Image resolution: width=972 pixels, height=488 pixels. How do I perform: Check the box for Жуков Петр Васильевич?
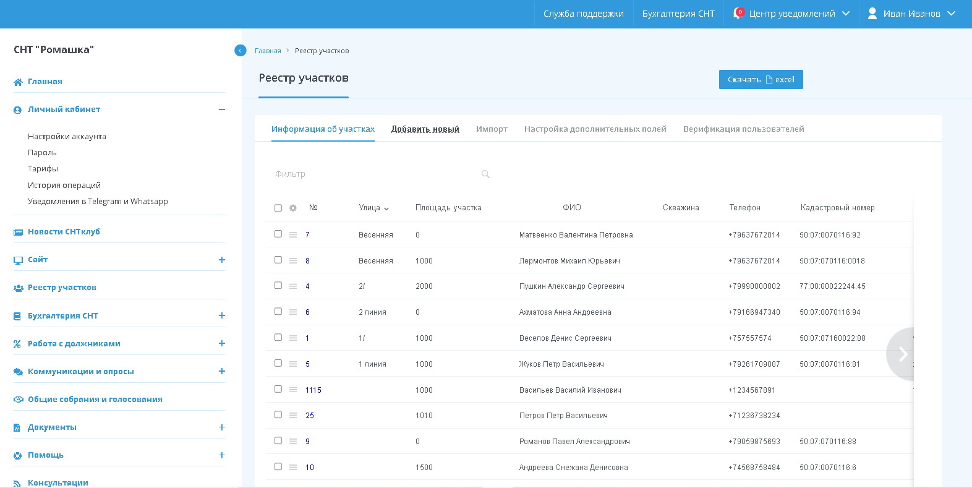click(x=278, y=363)
